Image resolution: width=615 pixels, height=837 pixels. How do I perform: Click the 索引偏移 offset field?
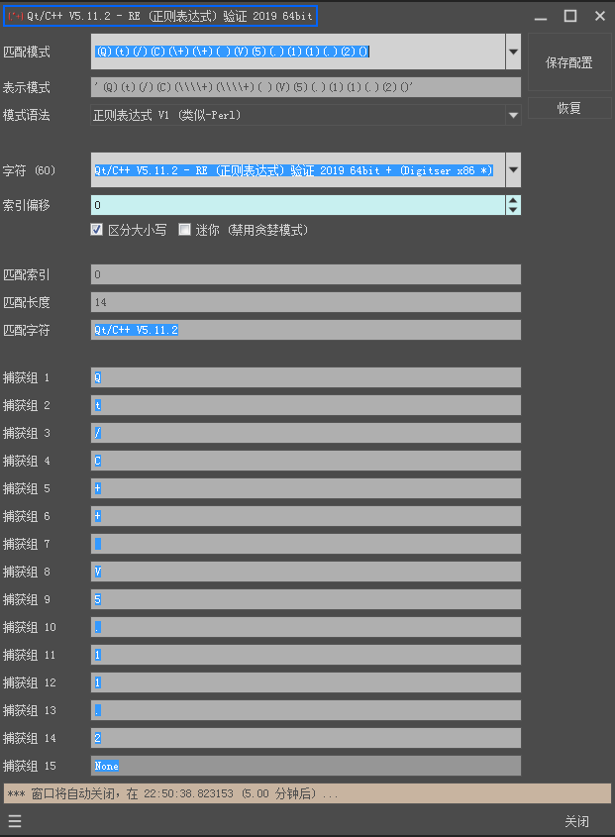(298, 205)
